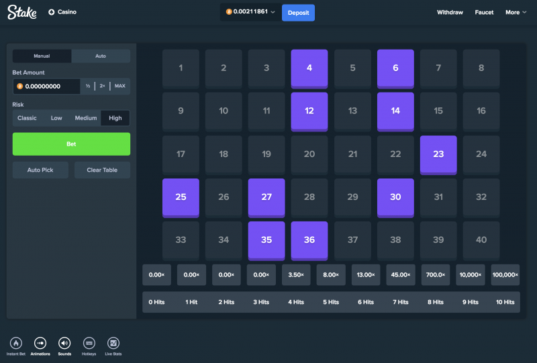537x363 pixels.
Task: Deselect keno tile 27
Action: [x=266, y=197]
